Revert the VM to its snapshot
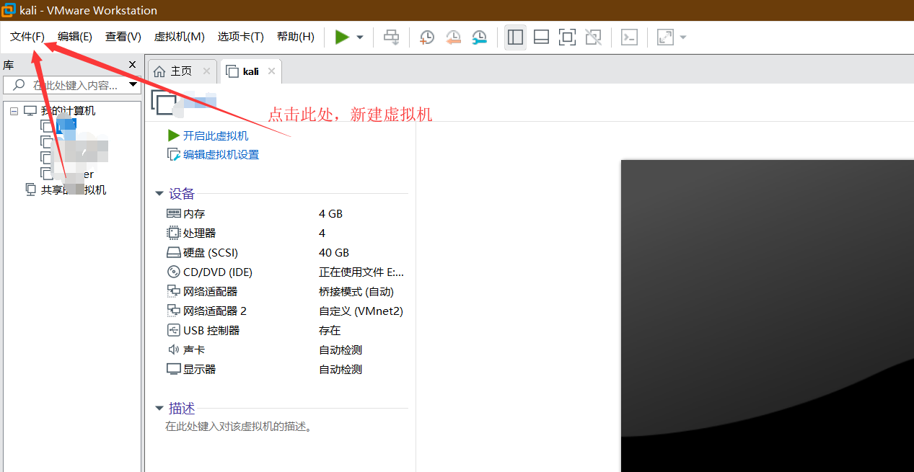Screen dimensions: 914x472 453,37
